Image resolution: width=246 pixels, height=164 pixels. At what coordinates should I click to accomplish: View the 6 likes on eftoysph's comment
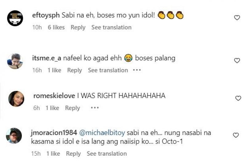click(x=56, y=27)
